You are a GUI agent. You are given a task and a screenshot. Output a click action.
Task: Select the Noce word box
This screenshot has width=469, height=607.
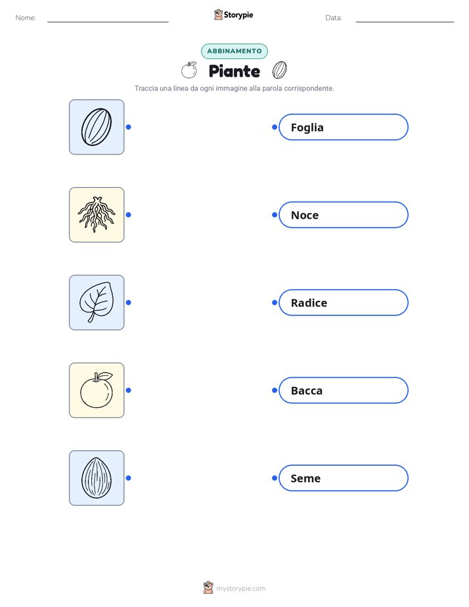(344, 215)
